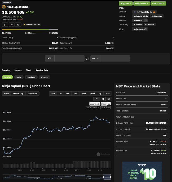The width and height of the screenshot is (172, 182).
Task: Click the 86 people like this label
Action: pyautogui.click(x=32, y=25)
